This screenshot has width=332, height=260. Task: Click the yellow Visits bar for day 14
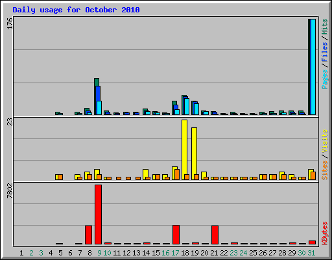pyautogui.click(x=145, y=174)
